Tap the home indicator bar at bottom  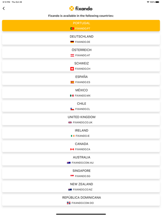click(x=81, y=214)
